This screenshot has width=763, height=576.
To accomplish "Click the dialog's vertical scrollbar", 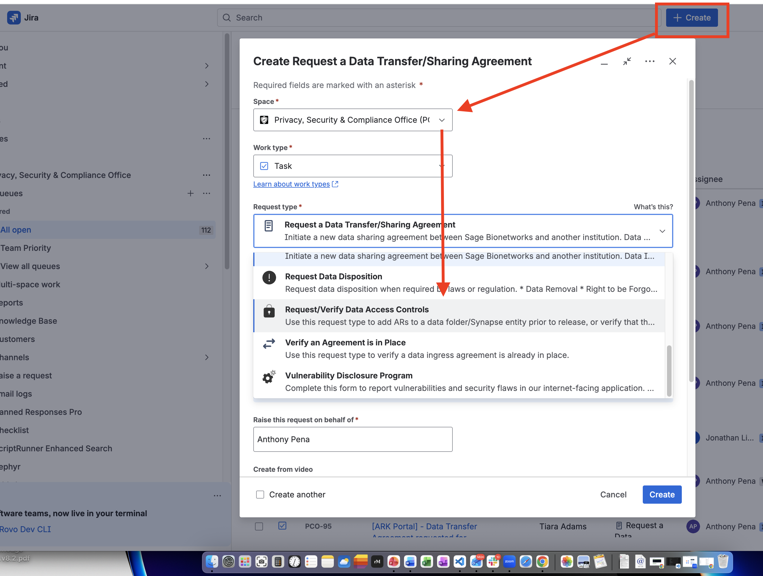I will (x=691, y=231).
